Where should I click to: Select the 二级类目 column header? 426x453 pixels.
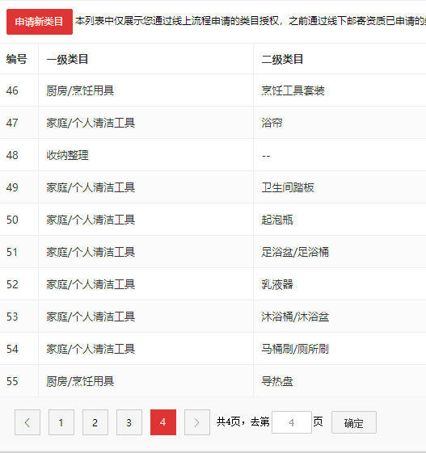[282, 59]
